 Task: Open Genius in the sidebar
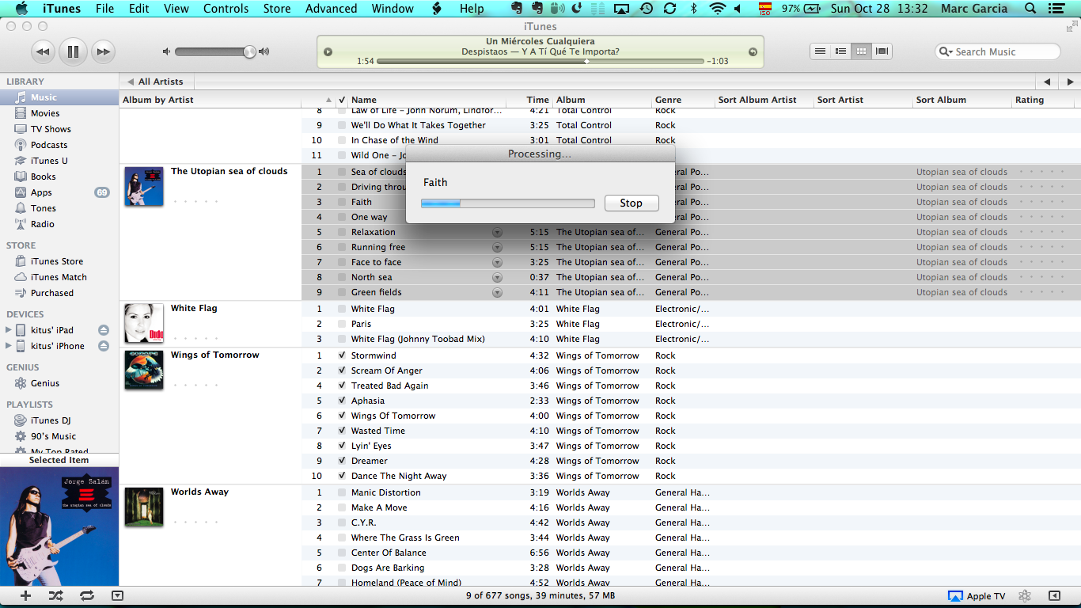coord(45,383)
